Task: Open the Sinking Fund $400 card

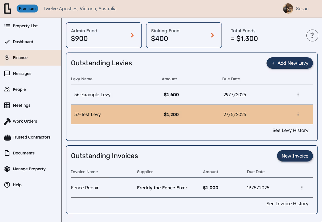Action: coord(184,35)
